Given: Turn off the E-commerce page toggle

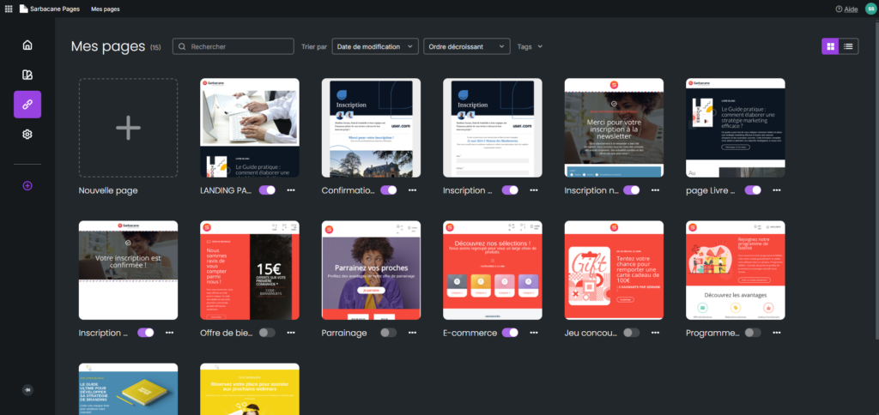Looking at the screenshot, I should [x=510, y=333].
